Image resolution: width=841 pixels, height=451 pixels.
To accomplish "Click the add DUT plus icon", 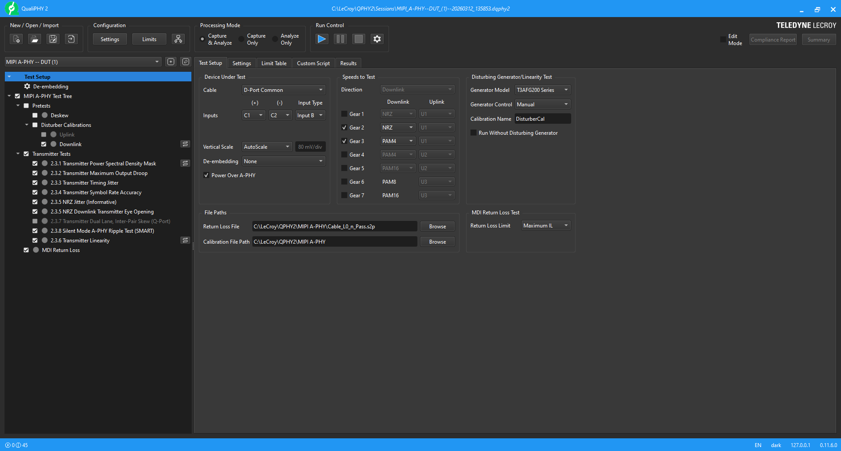I will coord(171,62).
